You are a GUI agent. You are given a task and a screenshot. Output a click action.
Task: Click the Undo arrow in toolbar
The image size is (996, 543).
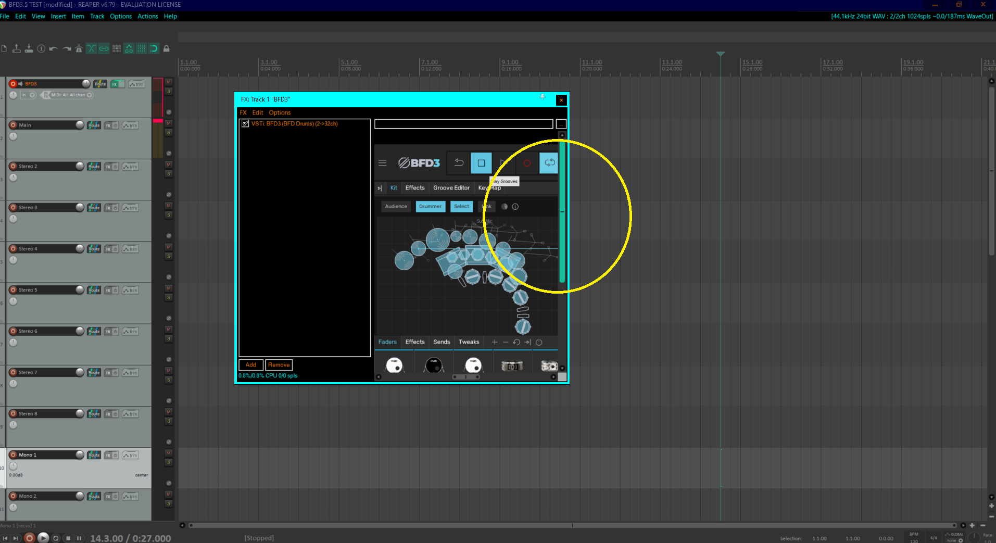click(54, 48)
